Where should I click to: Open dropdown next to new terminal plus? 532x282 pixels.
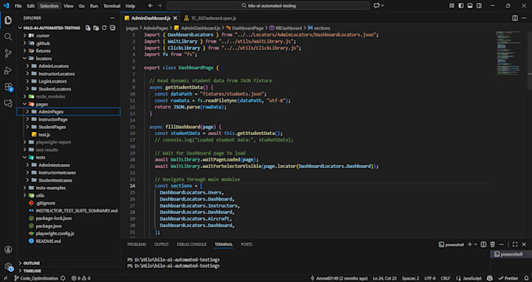tap(476, 245)
